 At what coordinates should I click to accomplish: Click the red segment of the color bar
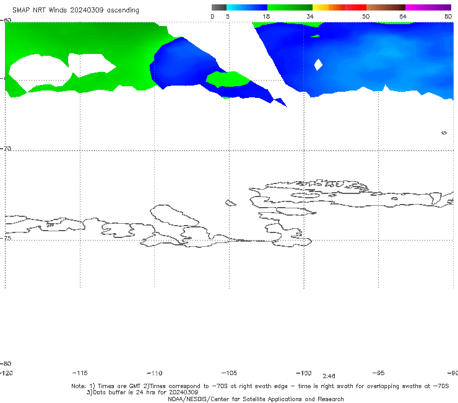pyautogui.click(x=355, y=7)
